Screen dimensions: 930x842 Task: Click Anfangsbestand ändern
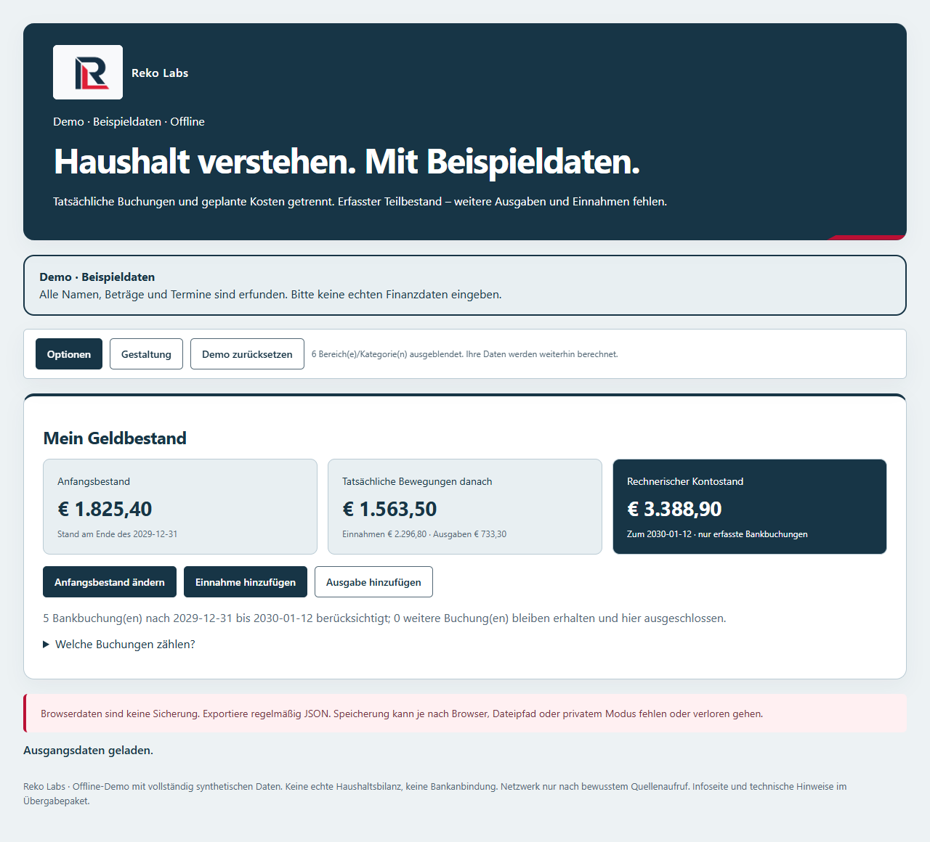[110, 582]
